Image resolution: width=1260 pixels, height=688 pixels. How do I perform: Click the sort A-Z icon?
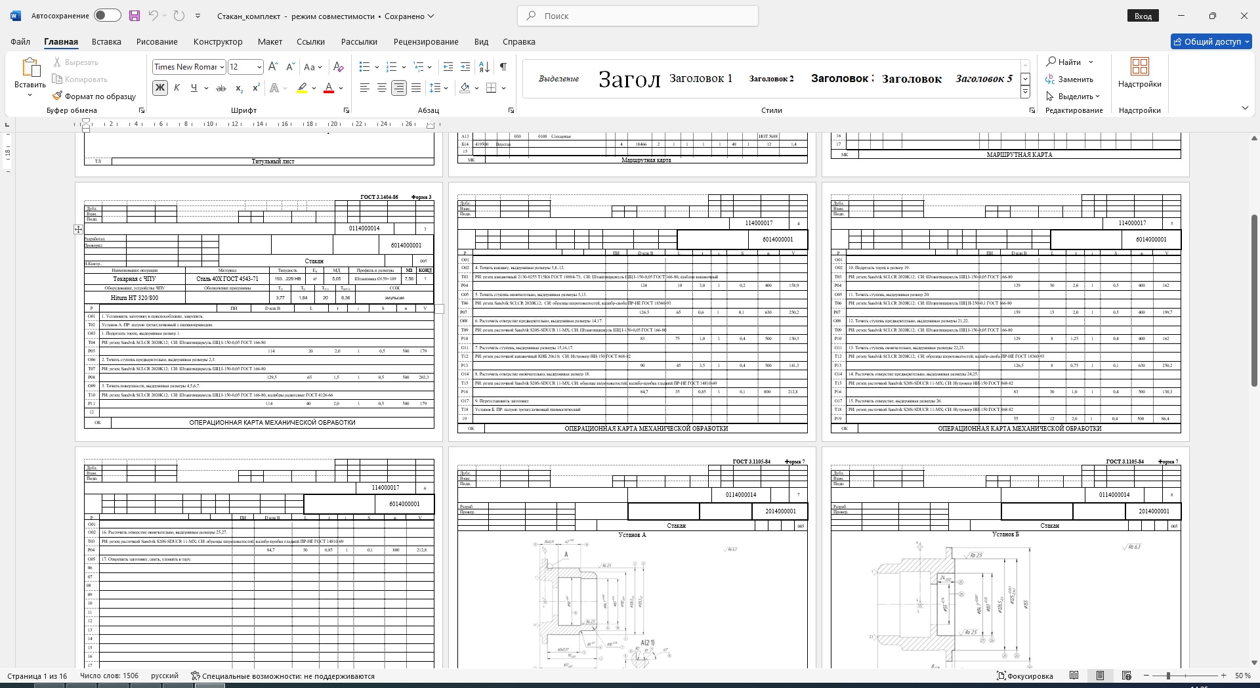pos(484,67)
